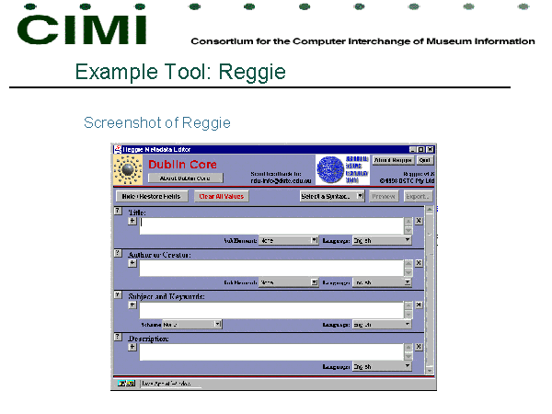Viewport: 552px width, 414px height.
Task: Open Subject and Keywords Language dropdown
Action: click(382, 324)
